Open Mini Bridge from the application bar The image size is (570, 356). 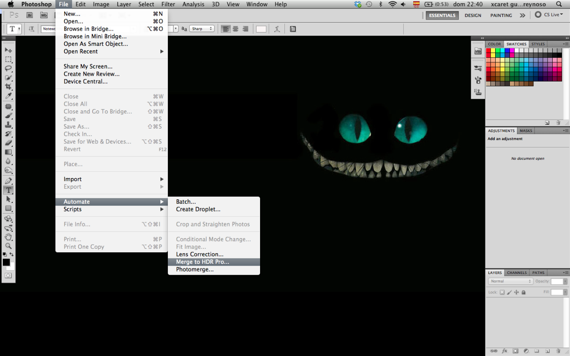tap(44, 15)
